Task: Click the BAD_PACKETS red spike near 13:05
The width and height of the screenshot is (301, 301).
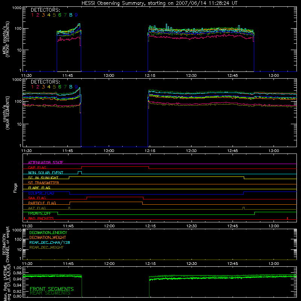Action: pyautogui.click(x=287, y=218)
